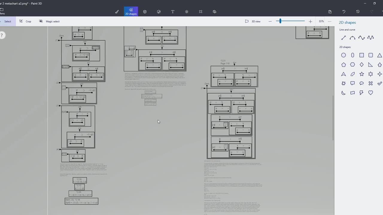Select the Cloud thought bubble shape

click(x=361, y=83)
